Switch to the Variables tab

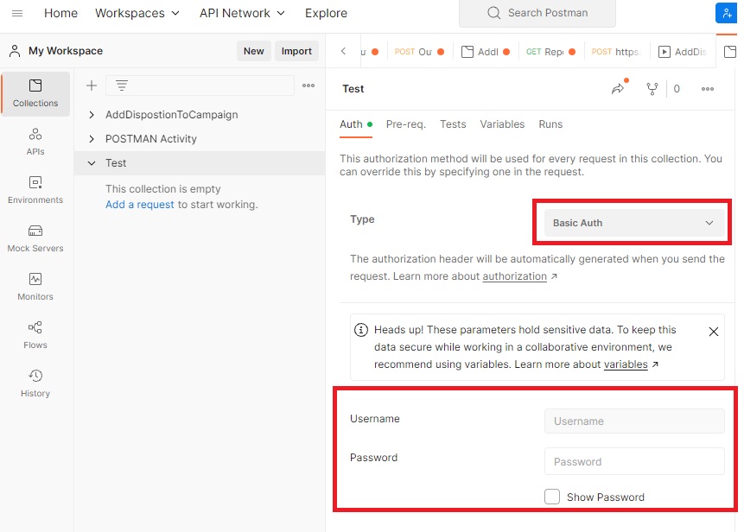(x=502, y=124)
